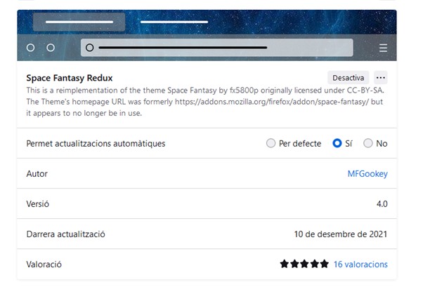Click the five-star rating icons

click(x=304, y=264)
